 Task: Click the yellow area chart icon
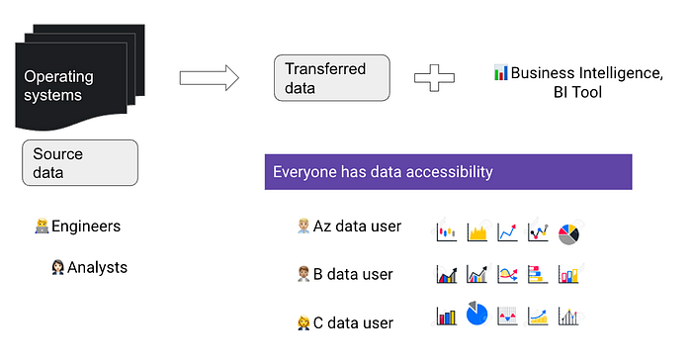(477, 232)
